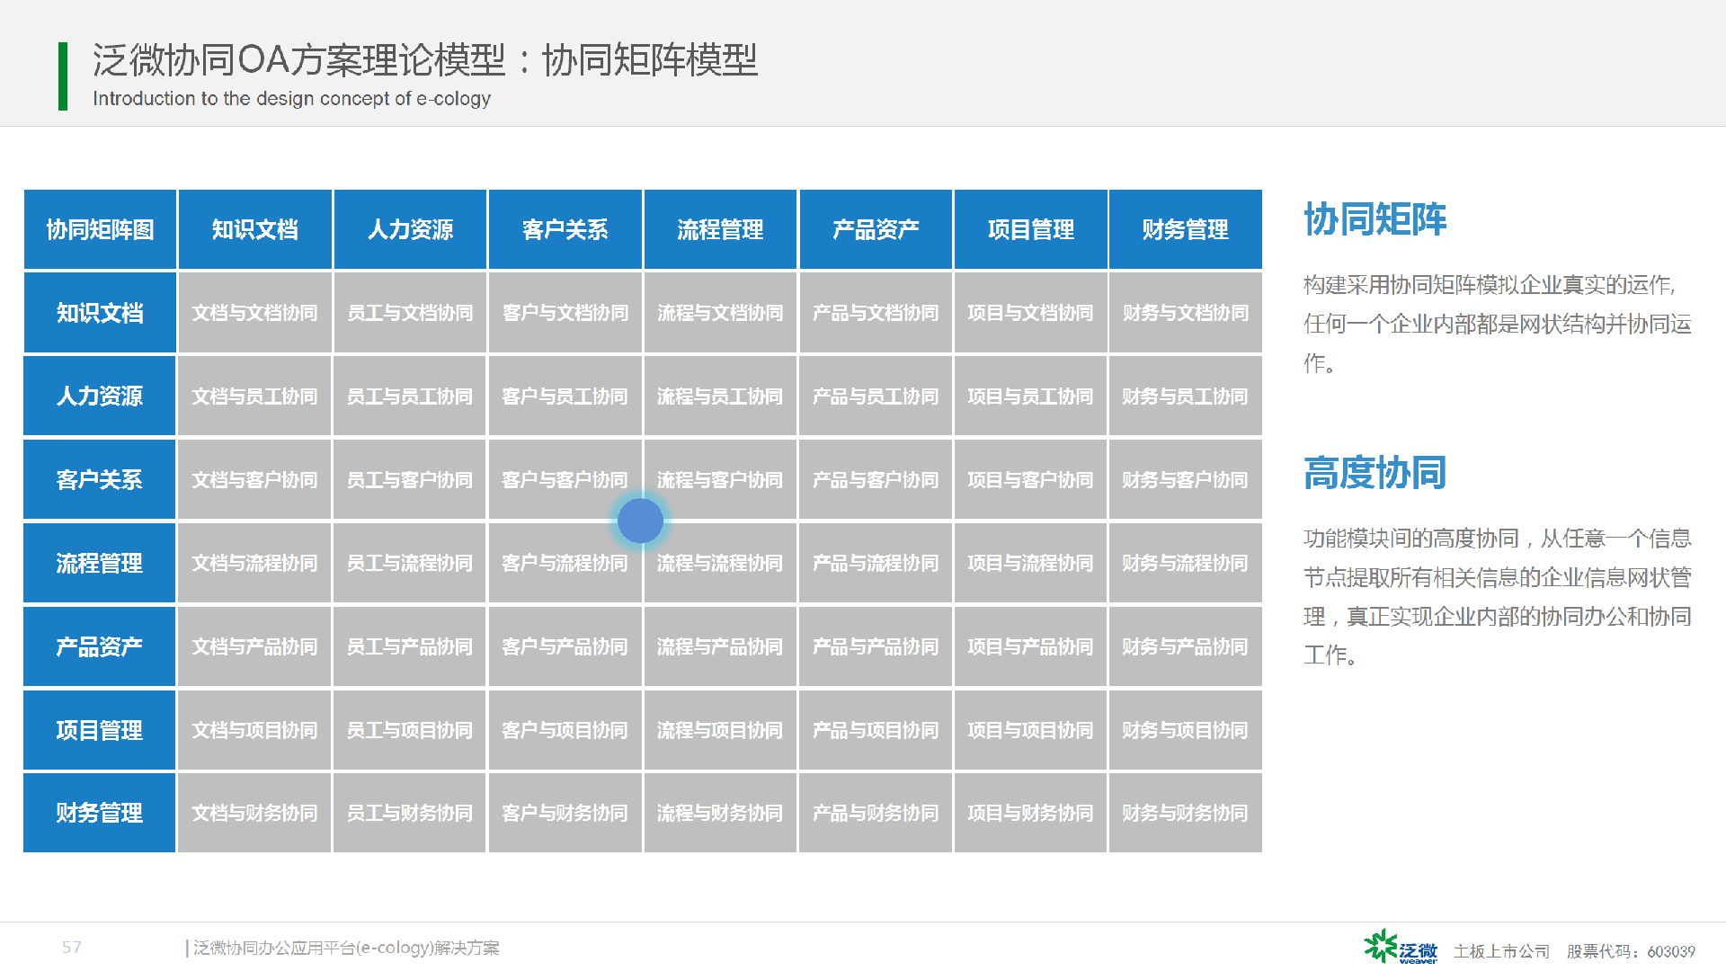Click the 财务与产品协同 cell
The height and width of the screenshot is (971, 1726).
[1186, 646]
